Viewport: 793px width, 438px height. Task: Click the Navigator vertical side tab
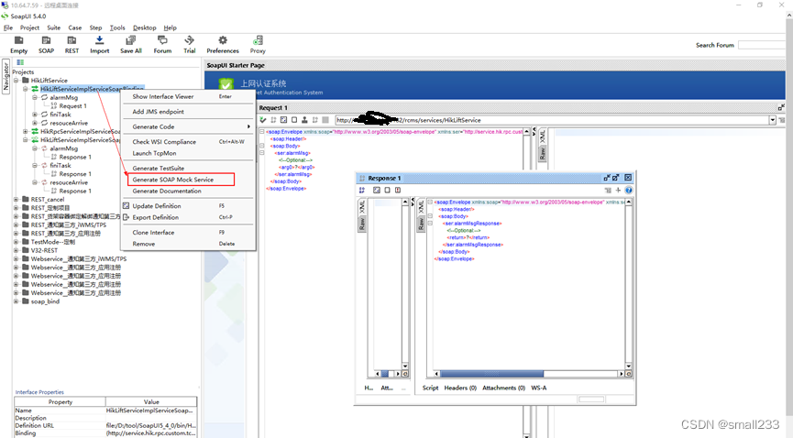6,76
